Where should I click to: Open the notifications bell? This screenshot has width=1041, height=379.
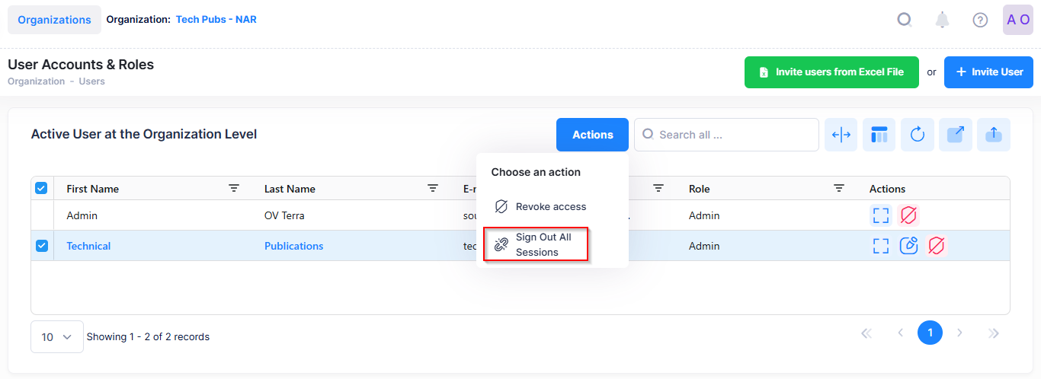[942, 20]
